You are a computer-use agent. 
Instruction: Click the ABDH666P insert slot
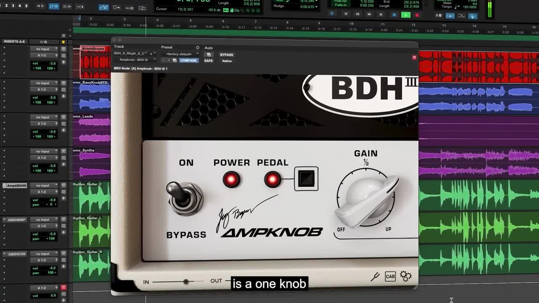coord(15,220)
